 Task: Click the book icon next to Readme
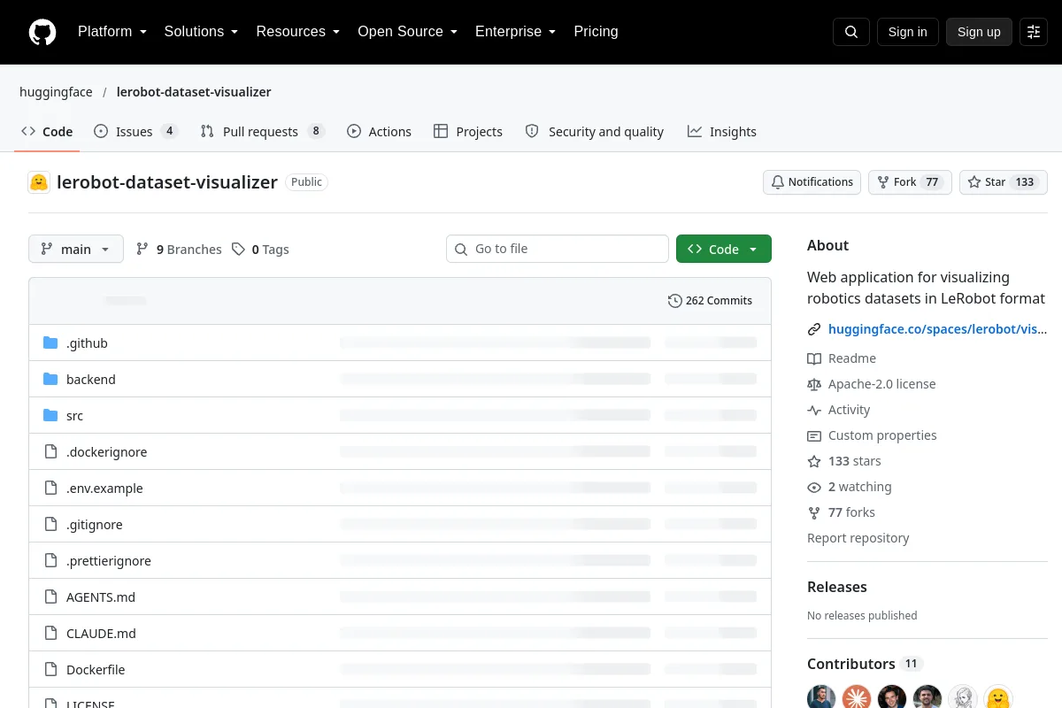(814, 358)
